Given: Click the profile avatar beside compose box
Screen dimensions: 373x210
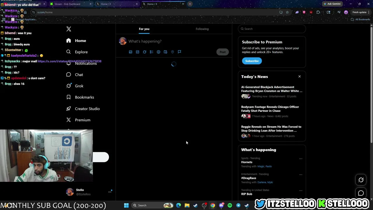Looking at the screenshot, I should click(123, 41).
